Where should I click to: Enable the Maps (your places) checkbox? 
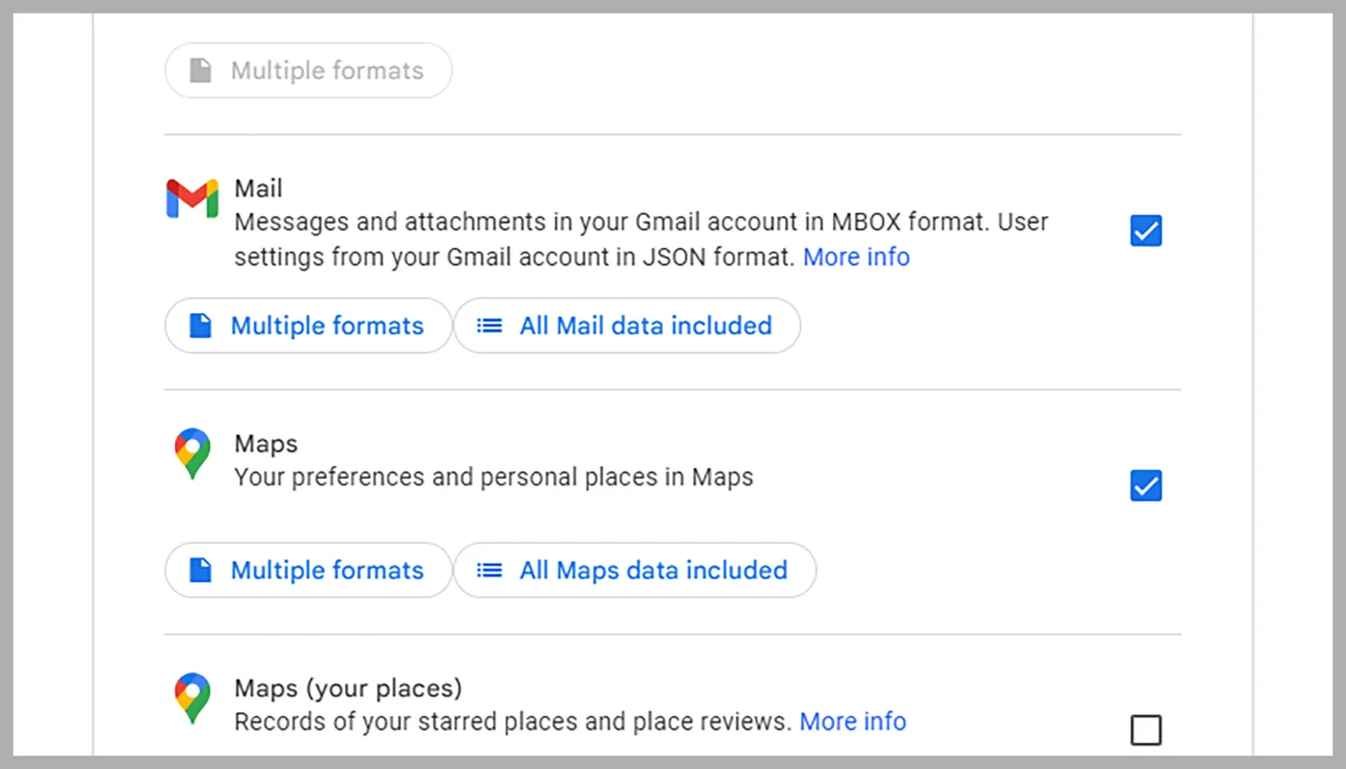(1146, 729)
